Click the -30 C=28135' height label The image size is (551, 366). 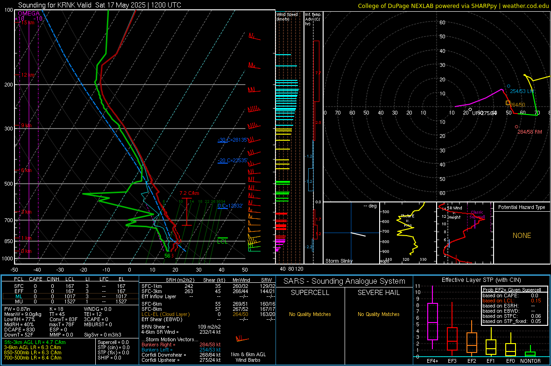[233, 140]
